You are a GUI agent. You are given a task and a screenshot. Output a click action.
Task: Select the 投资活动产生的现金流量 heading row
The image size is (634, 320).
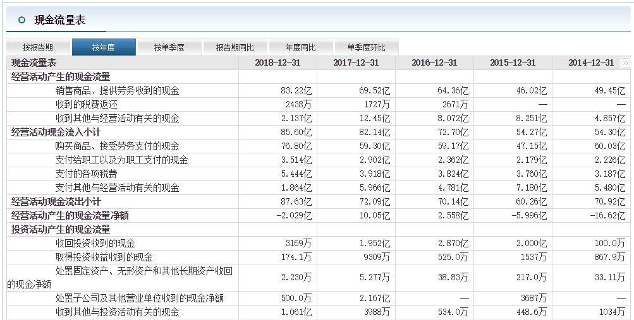(x=61, y=229)
